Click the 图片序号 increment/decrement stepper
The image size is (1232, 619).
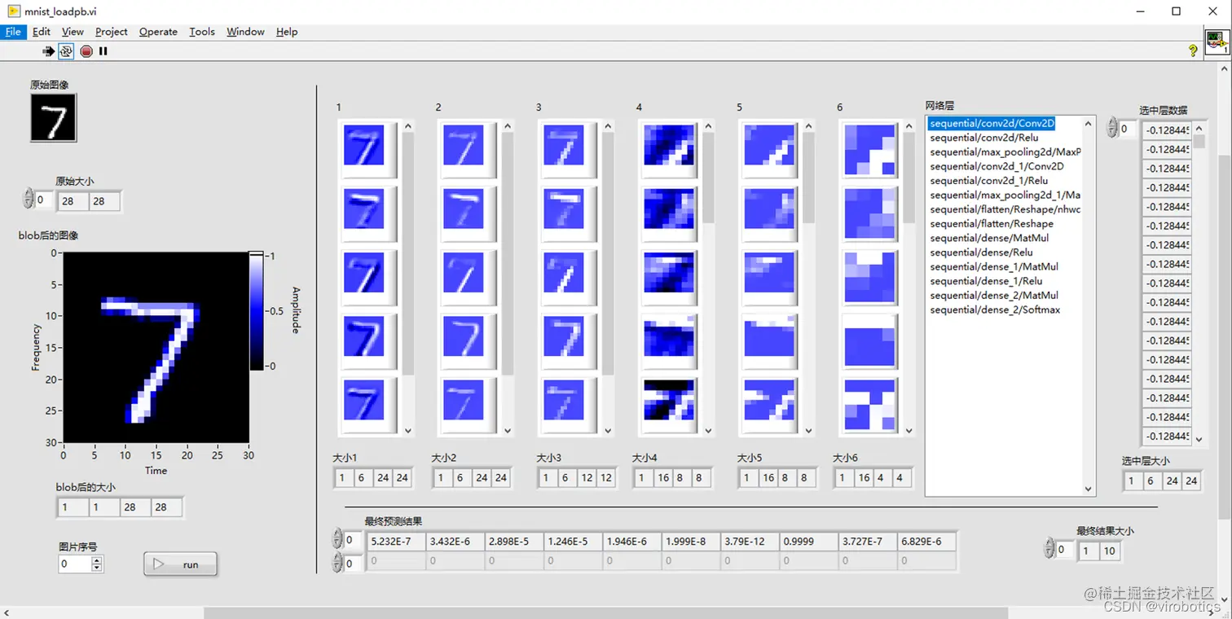coord(97,564)
